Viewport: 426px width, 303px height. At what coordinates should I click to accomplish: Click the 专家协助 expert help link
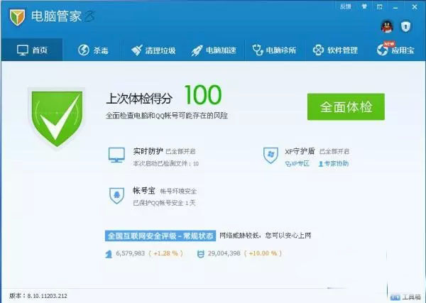pyautogui.click(x=334, y=163)
